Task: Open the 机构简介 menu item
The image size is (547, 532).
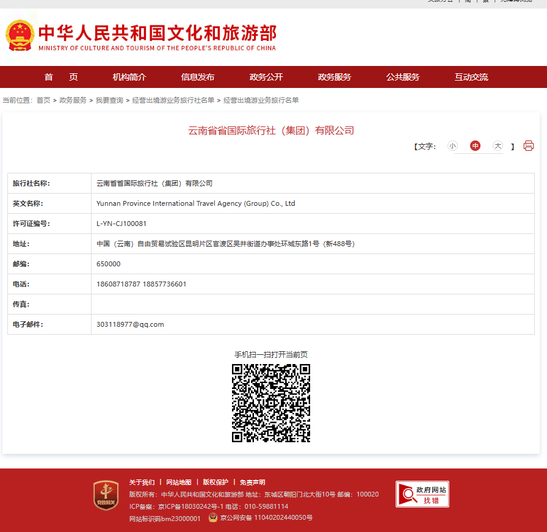Action: click(129, 77)
